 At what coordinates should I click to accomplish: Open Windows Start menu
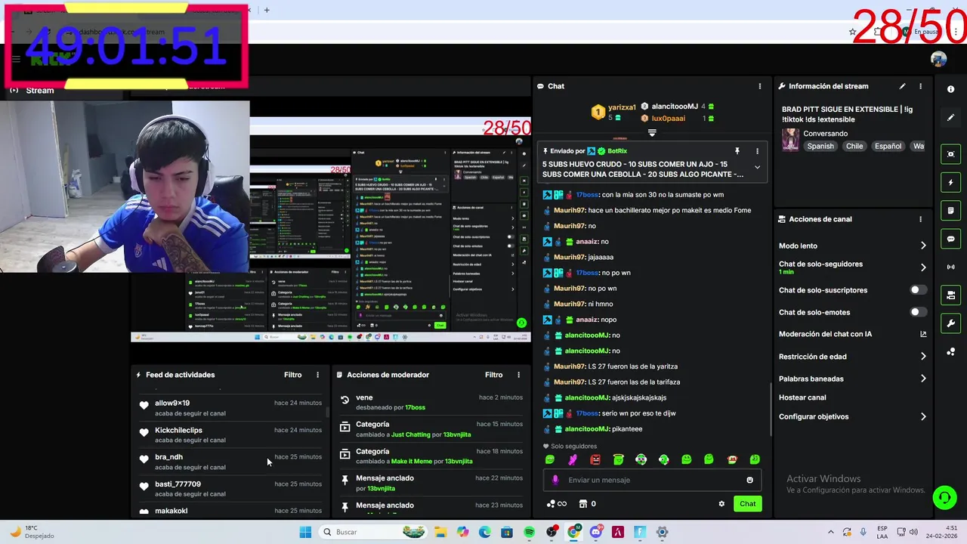pyautogui.click(x=305, y=532)
